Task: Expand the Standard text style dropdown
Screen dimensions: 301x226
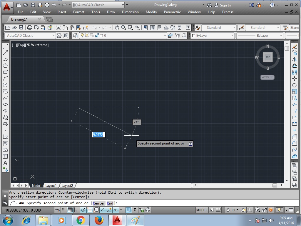Action: 235,27
